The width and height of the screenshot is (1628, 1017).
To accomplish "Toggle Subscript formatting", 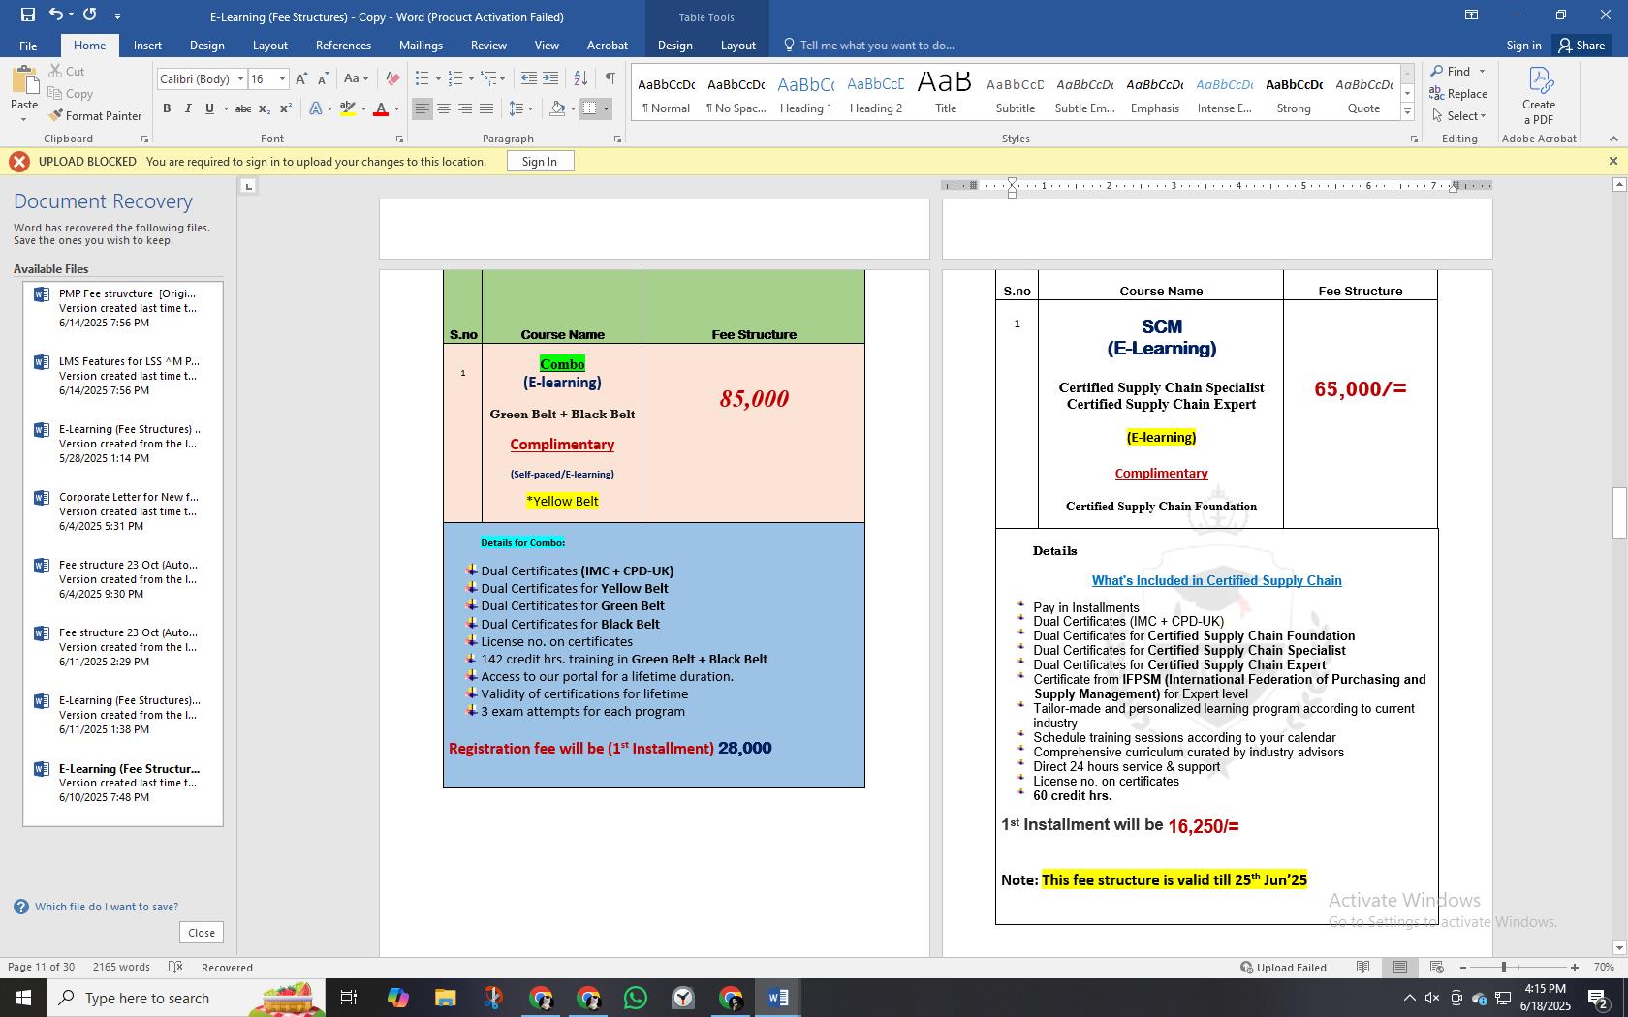I will 265,108.
